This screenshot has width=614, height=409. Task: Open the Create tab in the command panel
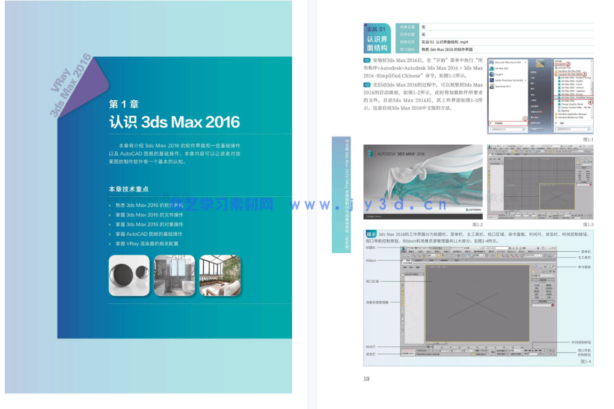click(x=531, y=266)
